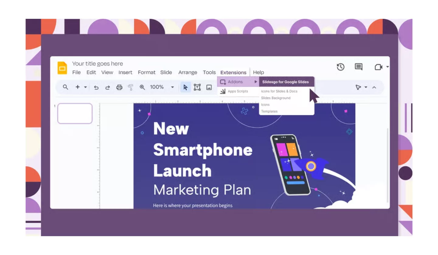Click the insert image icon
Screen dimensions: 438x255
(209, 87)
